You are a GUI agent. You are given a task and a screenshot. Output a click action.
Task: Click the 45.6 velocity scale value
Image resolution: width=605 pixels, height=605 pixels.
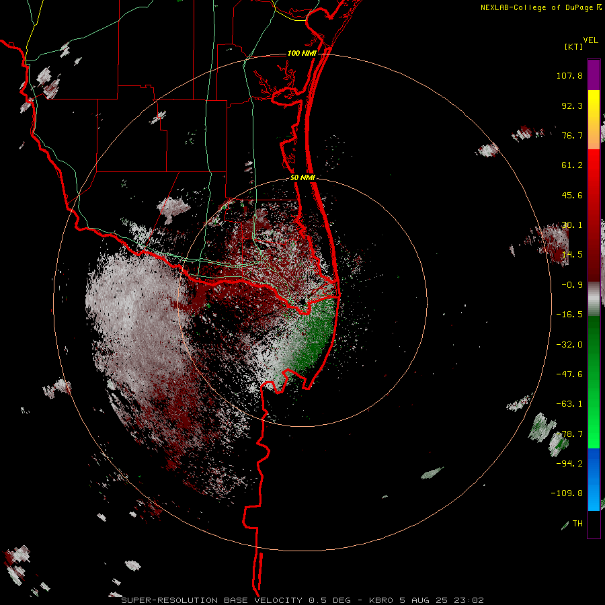572,195
